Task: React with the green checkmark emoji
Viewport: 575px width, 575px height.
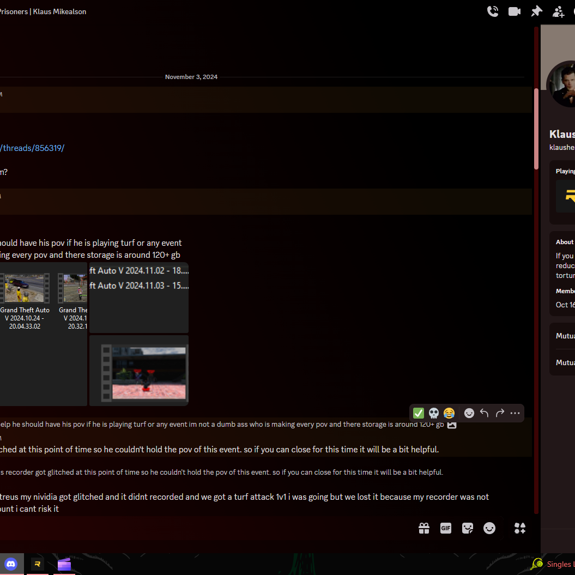Action: (419, 413)
